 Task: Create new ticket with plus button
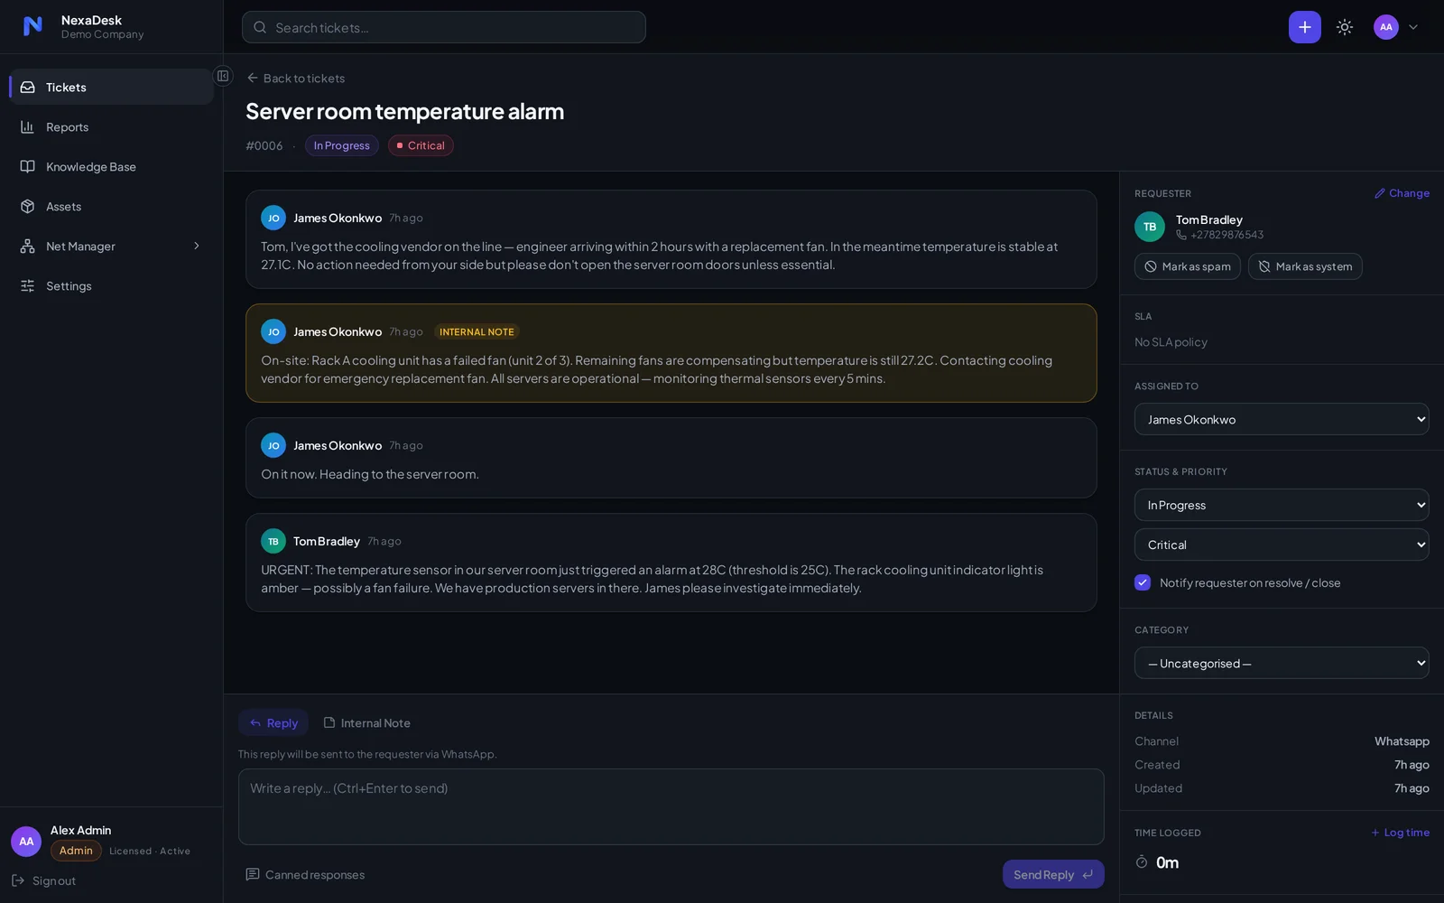click(1304, 27)
